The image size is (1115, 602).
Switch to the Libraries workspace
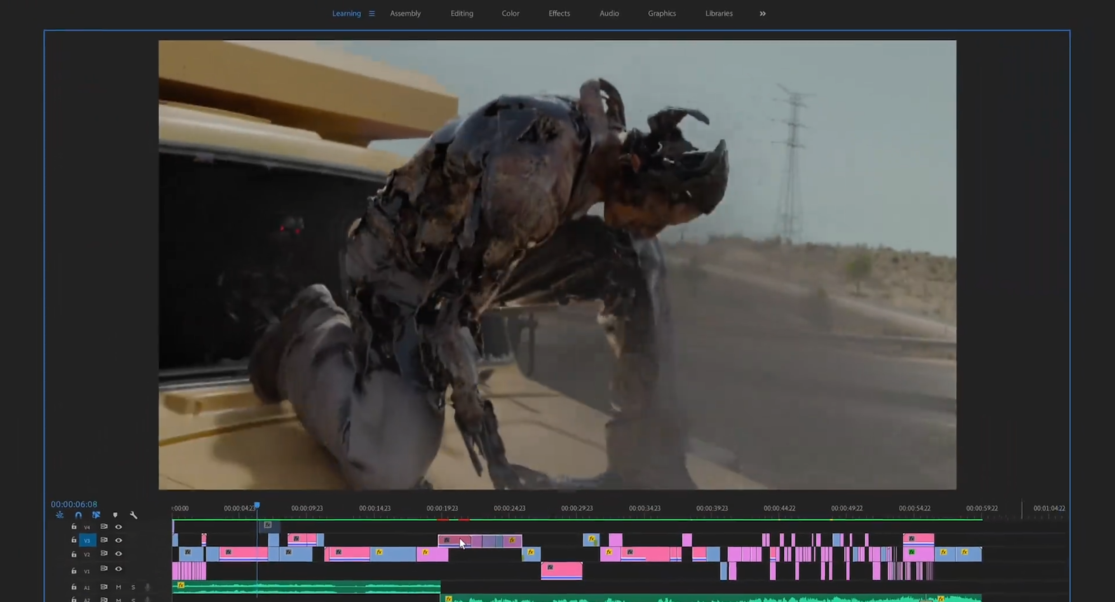tap(719, 14)
